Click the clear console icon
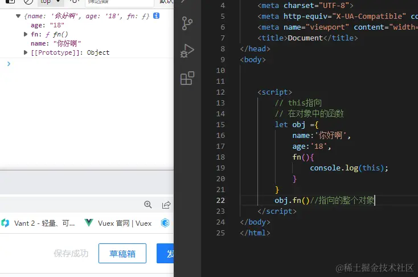The width and height of the screenshot is (418, 277). 28,2
